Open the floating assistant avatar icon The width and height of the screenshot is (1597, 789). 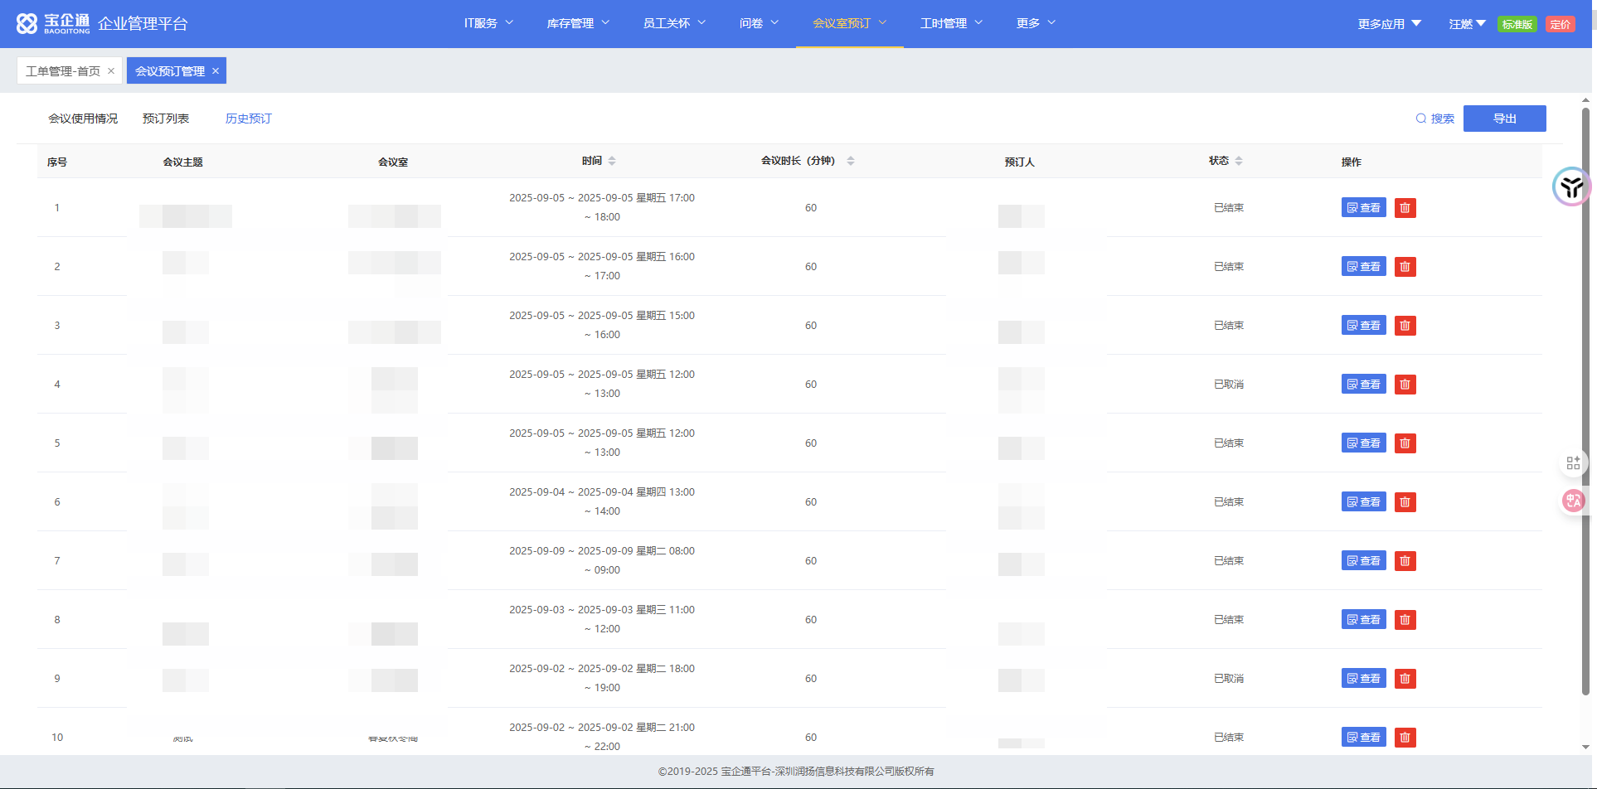[1570, 187]
